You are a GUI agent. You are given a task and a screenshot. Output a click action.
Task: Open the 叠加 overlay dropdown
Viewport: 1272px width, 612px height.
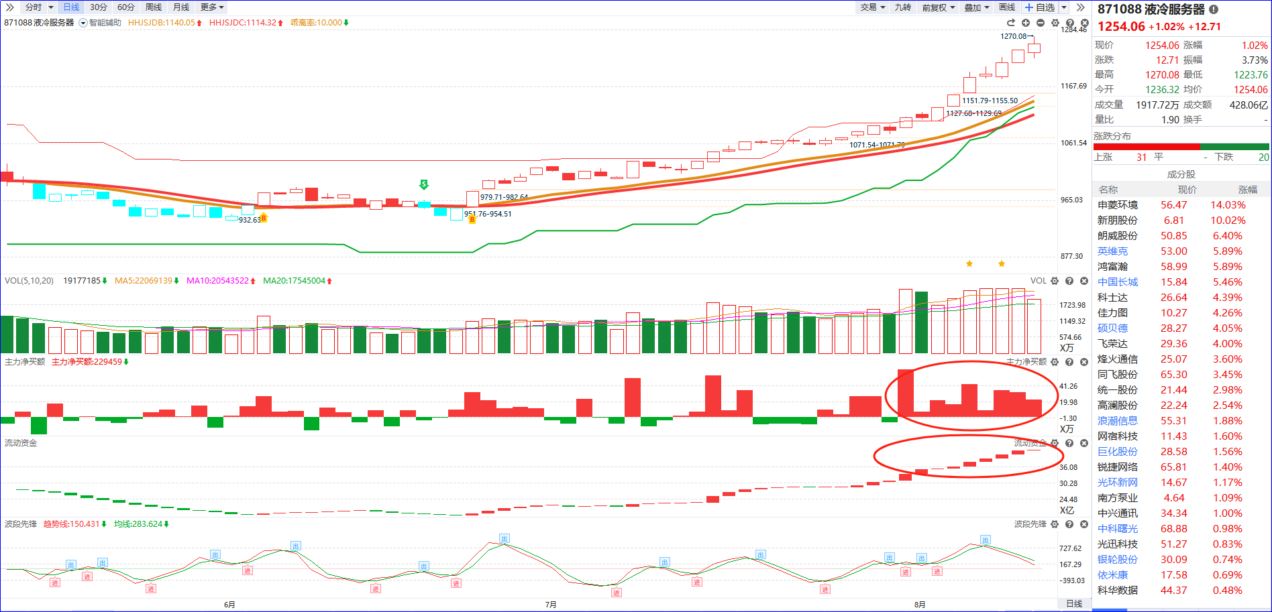click(977, 7)
